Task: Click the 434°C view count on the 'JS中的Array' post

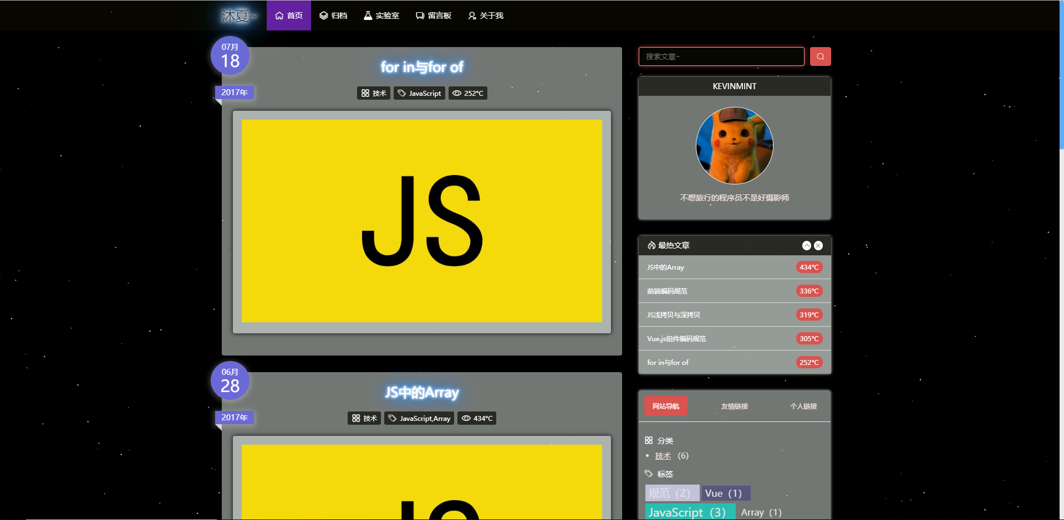Action: tap(477, 418)
